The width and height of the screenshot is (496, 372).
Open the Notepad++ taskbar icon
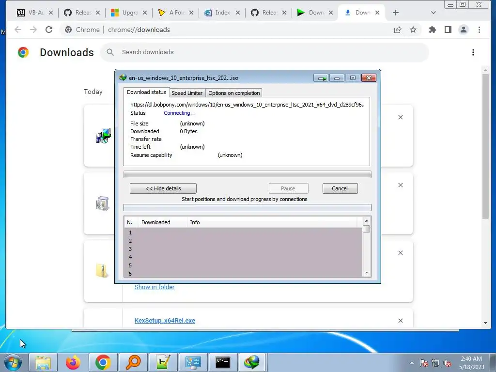coord(163,362)
